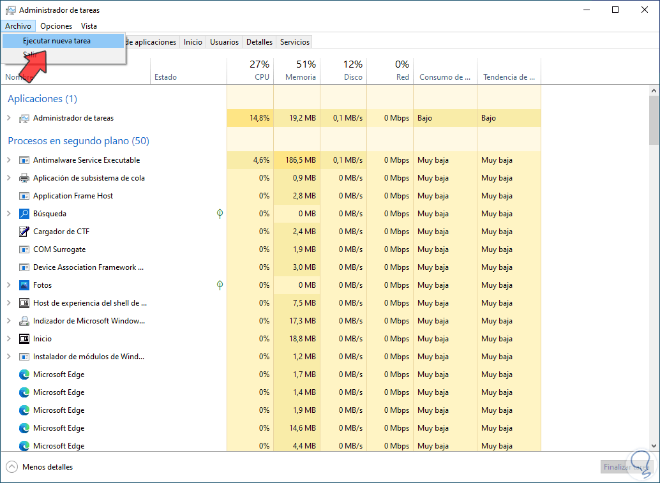This screenshot has width=660, height=483.
Task: Click the Fotos app icon
Action: click(24, 285)
